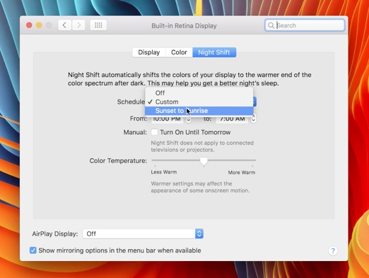Switch to the Display tab

click(x=149, y=52)
